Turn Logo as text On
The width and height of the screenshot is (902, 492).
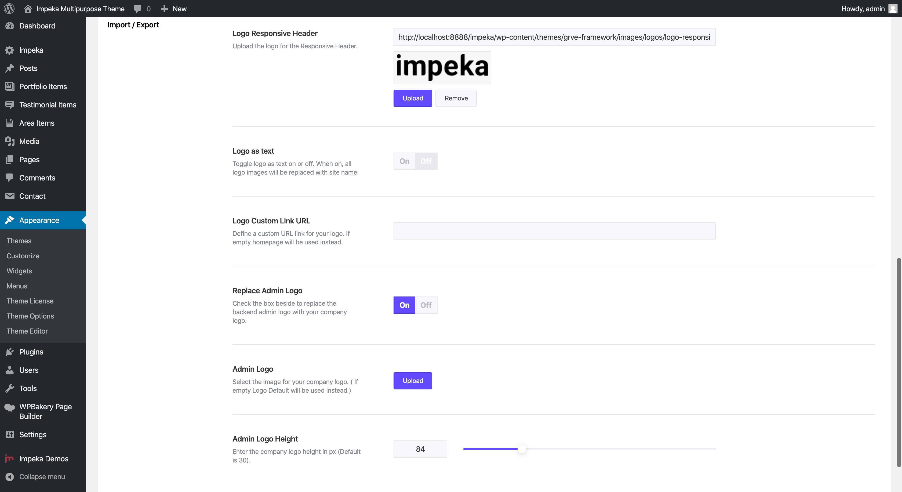(404, 161)
